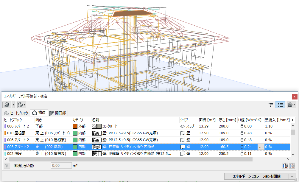This screenshot has width=299, height=182.
Task: Click the 厚さ [mm] column header
Action: (228, 120)
